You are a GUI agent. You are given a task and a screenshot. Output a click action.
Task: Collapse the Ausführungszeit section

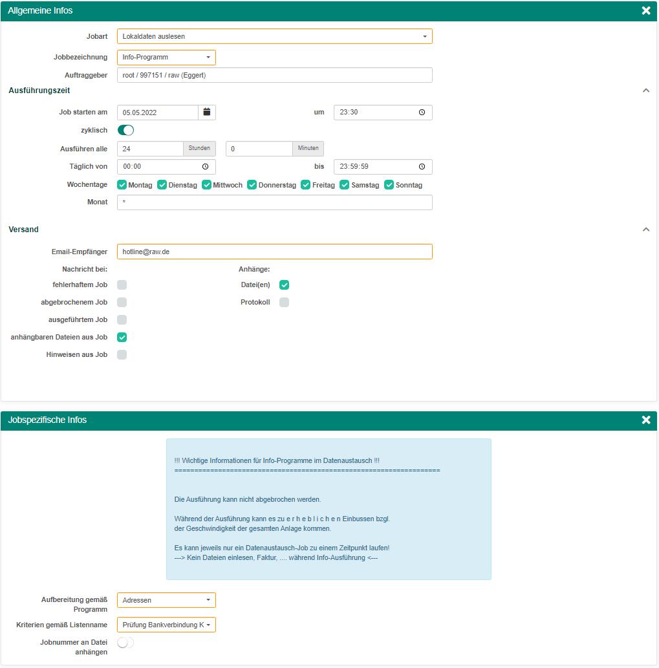click(645, 91)
